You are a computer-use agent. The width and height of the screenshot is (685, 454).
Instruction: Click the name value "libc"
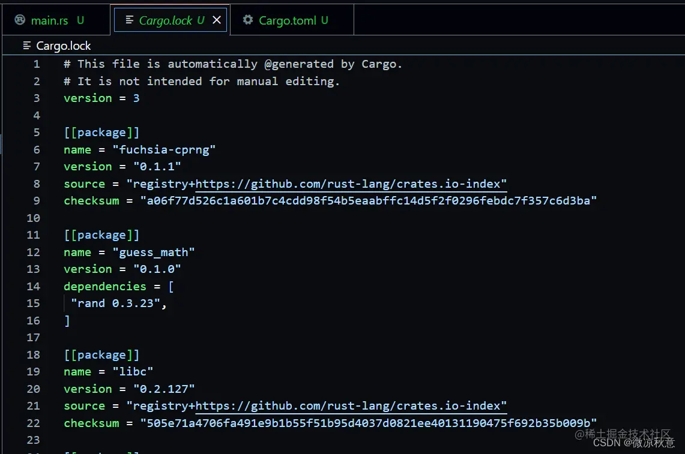pyautogui.click(x=133, y=372)
